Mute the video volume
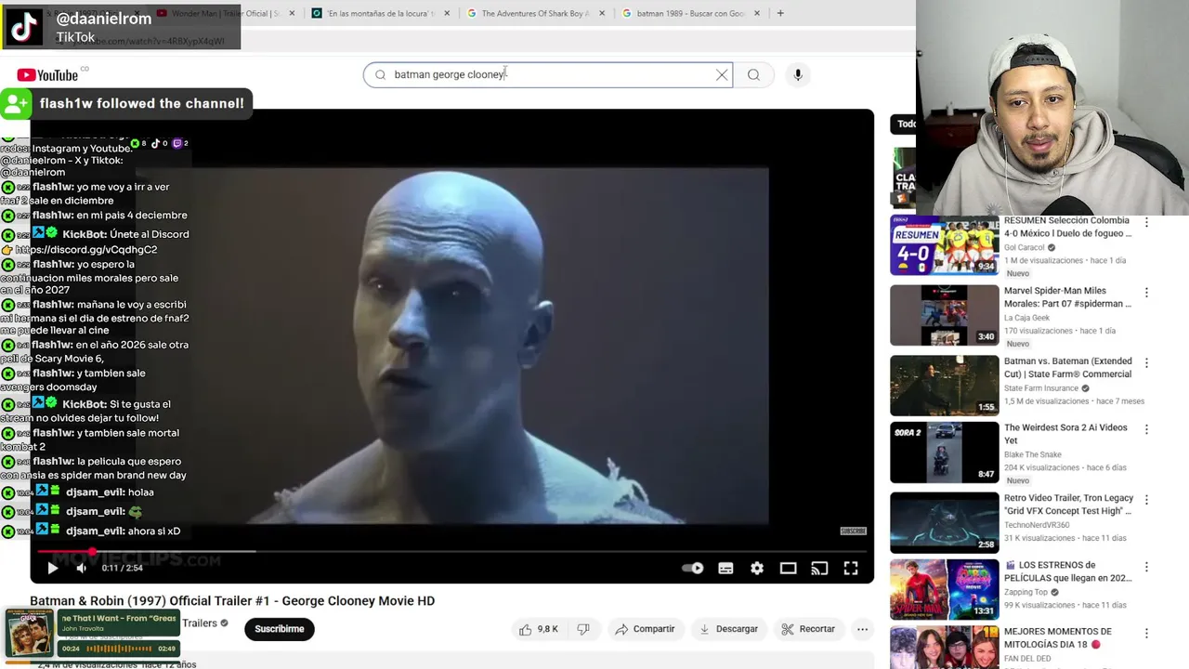The width and height of the screenshot is (1189, 669). click(x=81, y=568)
